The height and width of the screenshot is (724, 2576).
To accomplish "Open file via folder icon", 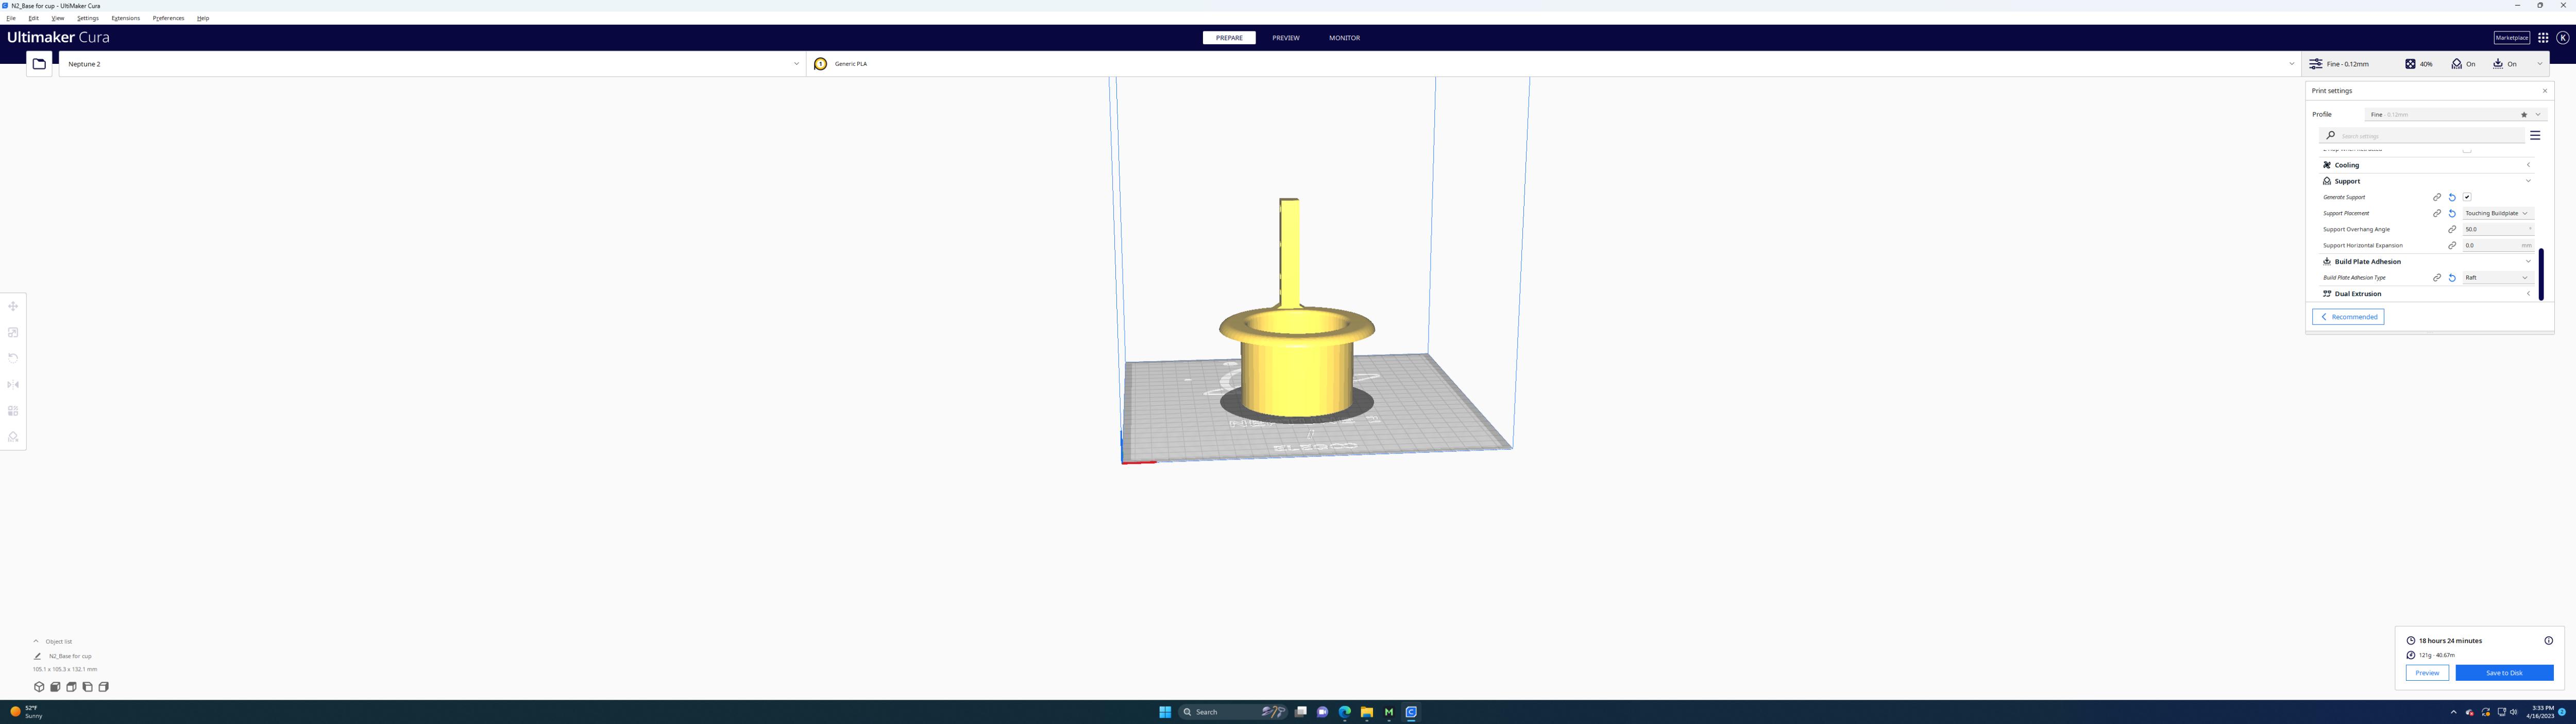I will tap(39, 64).
